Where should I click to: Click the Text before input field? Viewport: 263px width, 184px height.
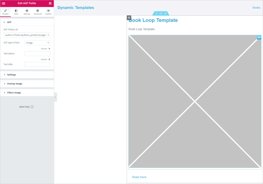coord(37,54)
